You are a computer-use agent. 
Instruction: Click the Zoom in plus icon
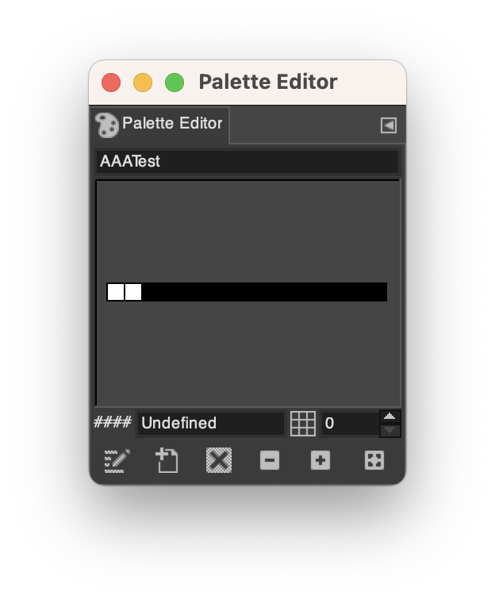(x=320, y=460)
